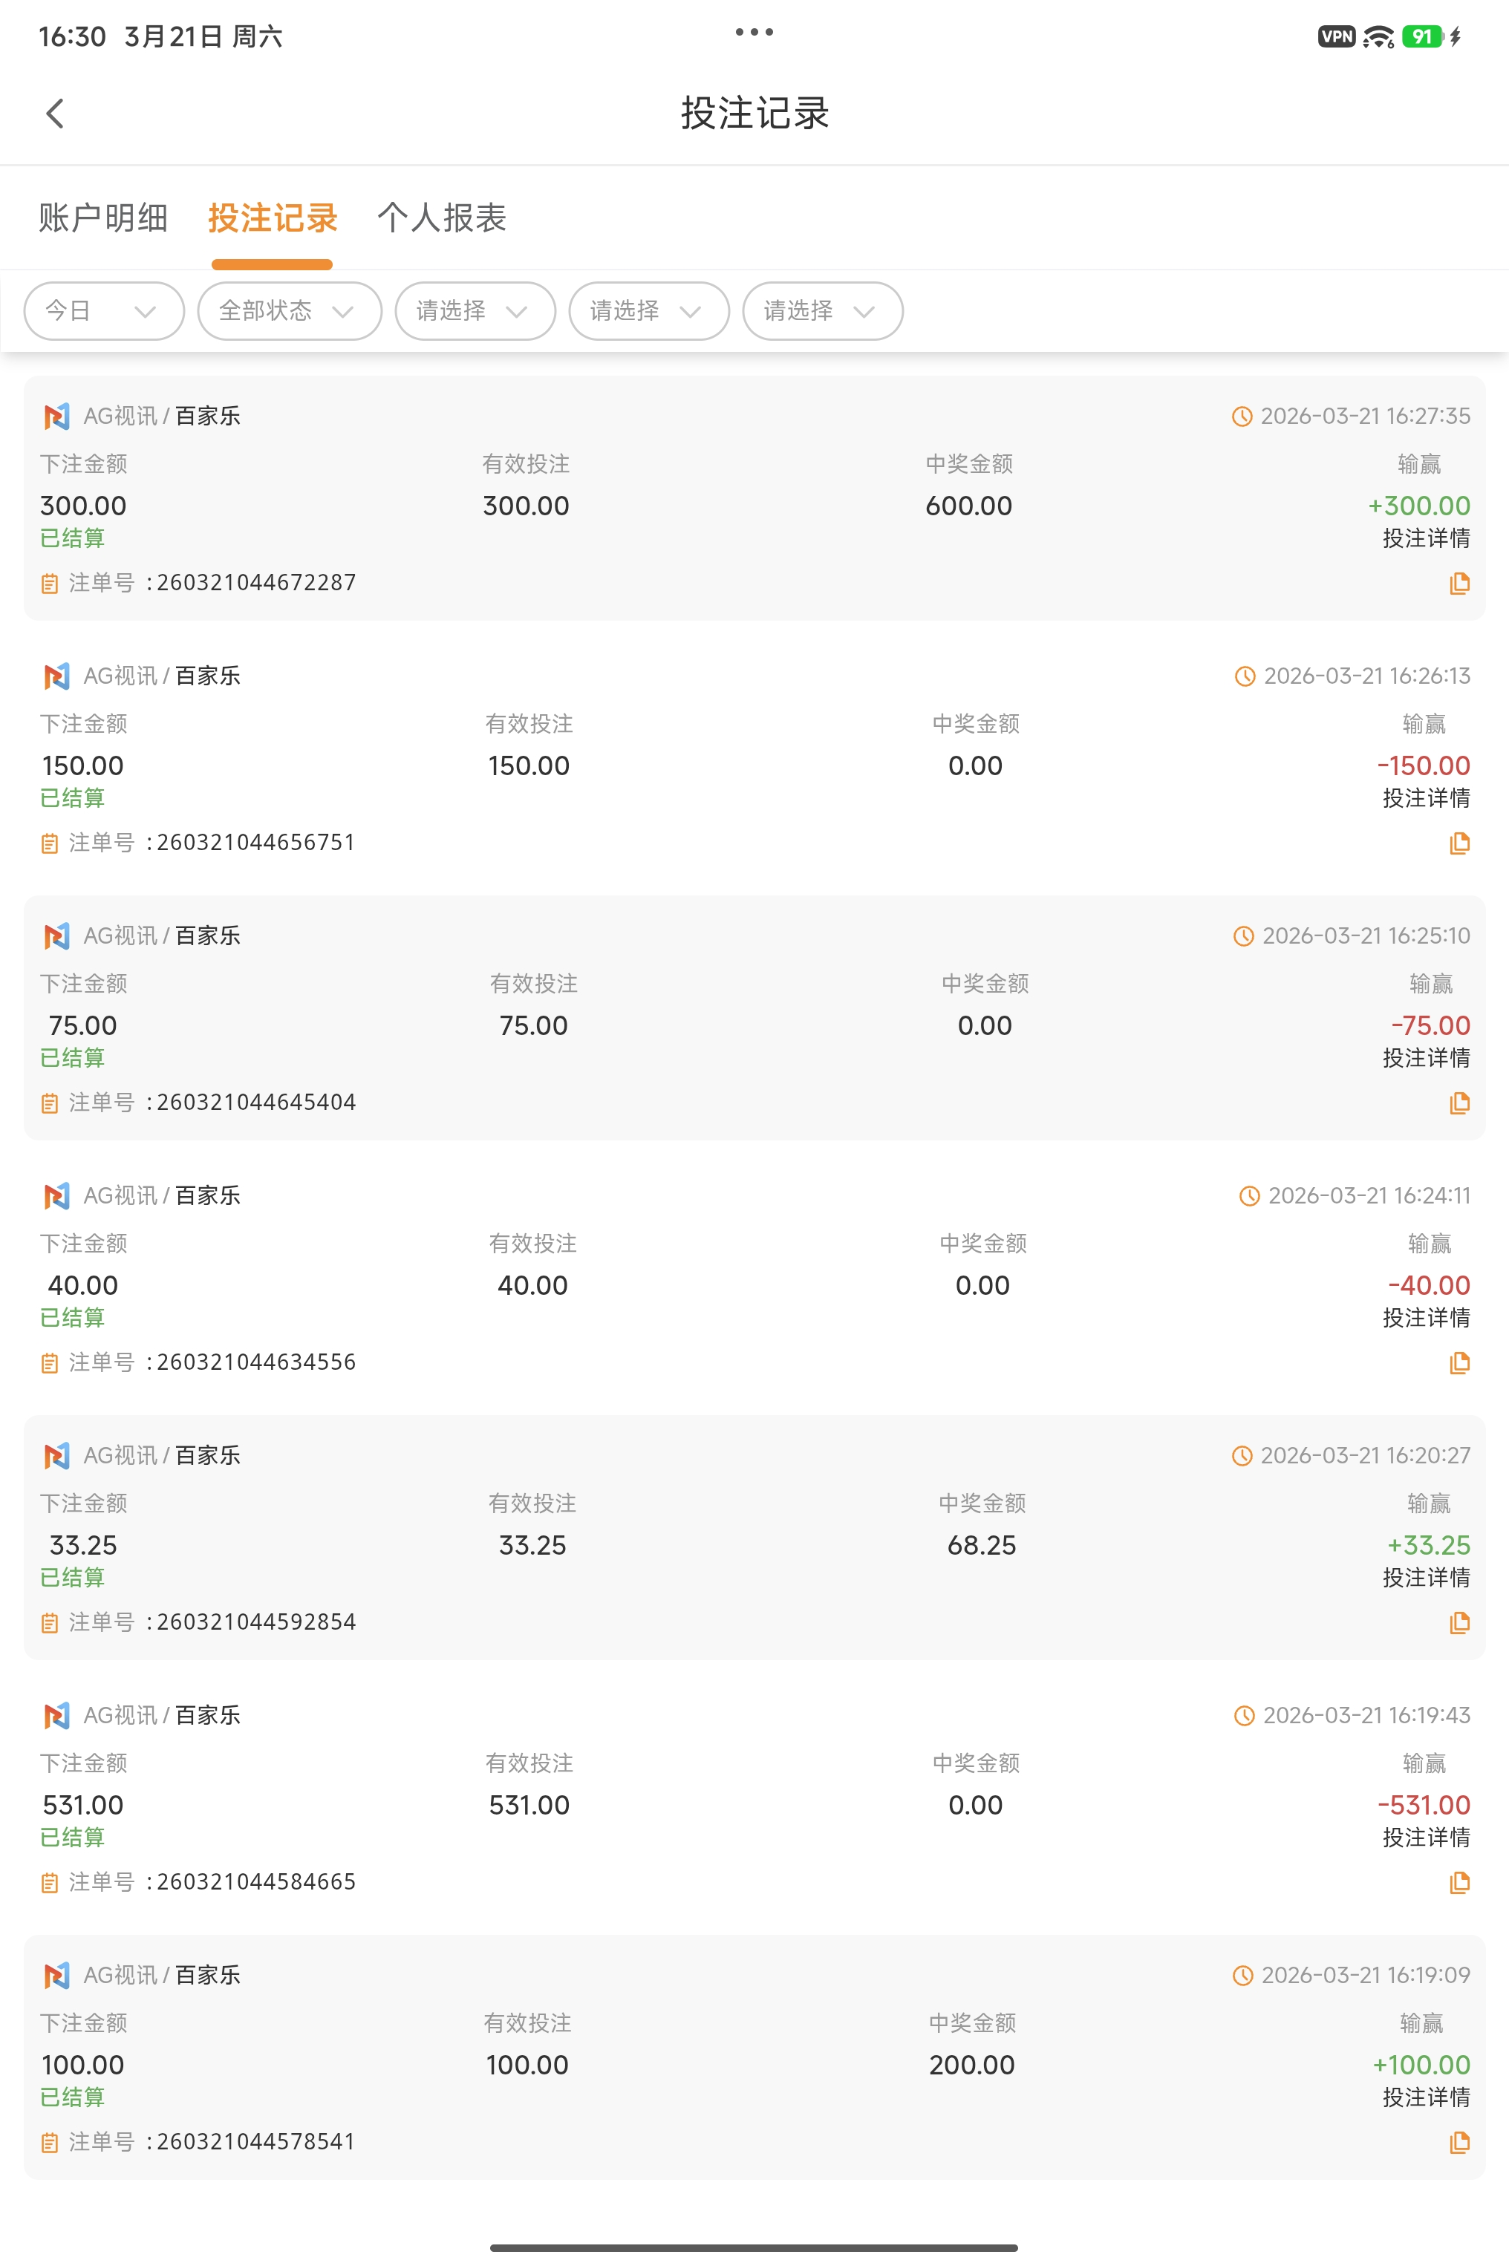Switch to the 账户明细 tab

103,218
